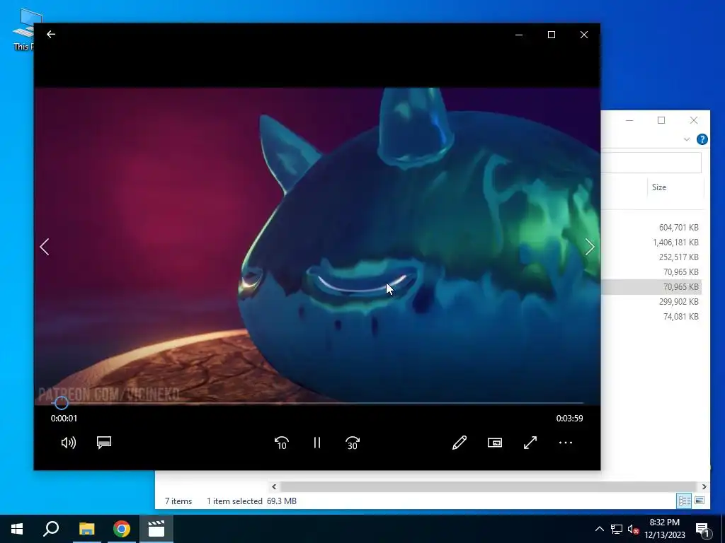Open the taskbar clock and calendar
725x543 pixels.
(x=664, y=529)
